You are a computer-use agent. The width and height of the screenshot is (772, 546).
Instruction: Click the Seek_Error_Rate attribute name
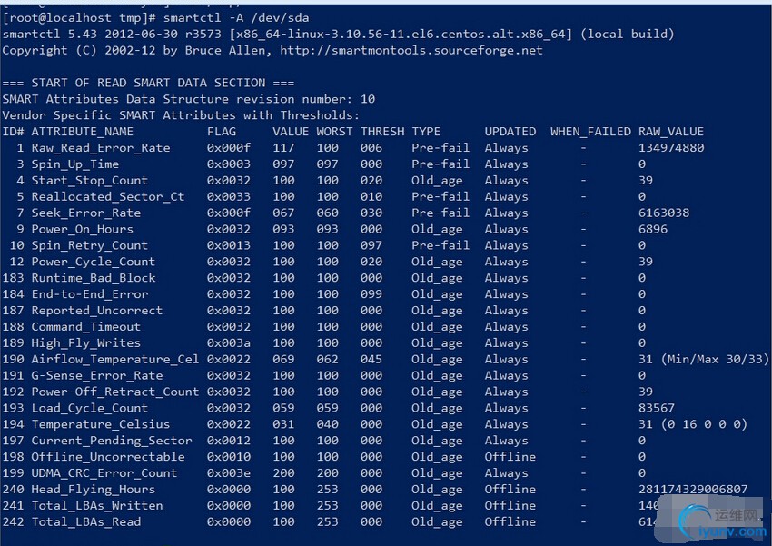click(85, 213)
